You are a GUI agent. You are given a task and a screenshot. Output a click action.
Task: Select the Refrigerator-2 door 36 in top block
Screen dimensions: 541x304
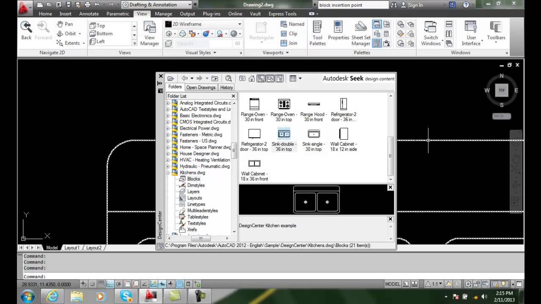tap(254, 140)
